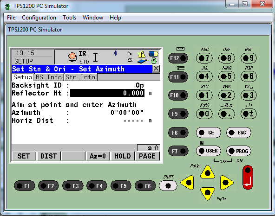Click the Bluetooth status icon

(x=115, y=53)
